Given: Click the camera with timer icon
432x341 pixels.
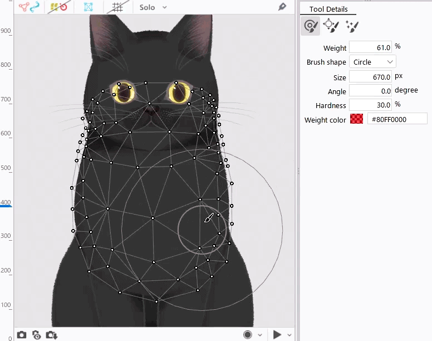Looking at the screenshot, I should tap(37, 334).
